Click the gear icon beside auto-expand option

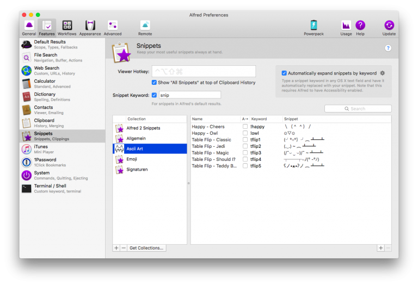tap(382, 73)
